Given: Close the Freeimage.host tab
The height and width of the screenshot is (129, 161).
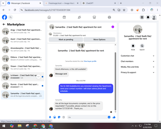Looking at the screenshot, I should 78,3.
